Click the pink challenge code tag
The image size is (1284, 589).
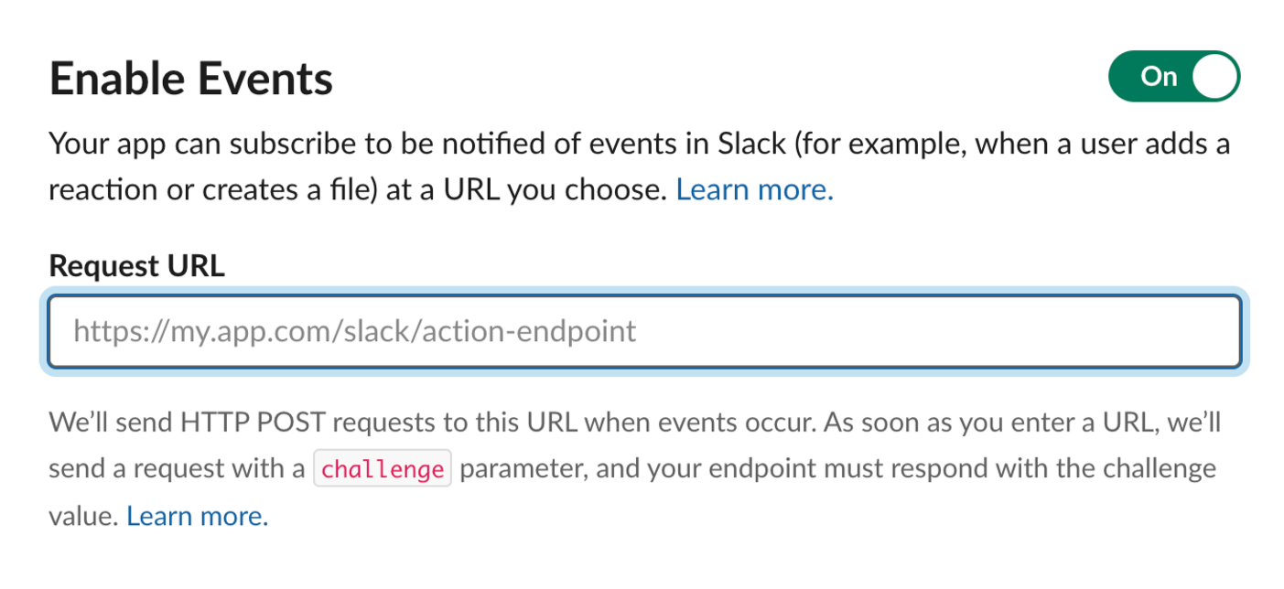coord(383,470)
